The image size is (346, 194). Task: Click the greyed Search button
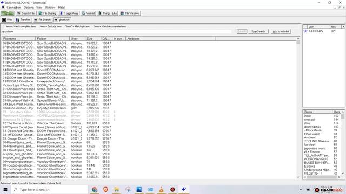click(x=242, y=31)
